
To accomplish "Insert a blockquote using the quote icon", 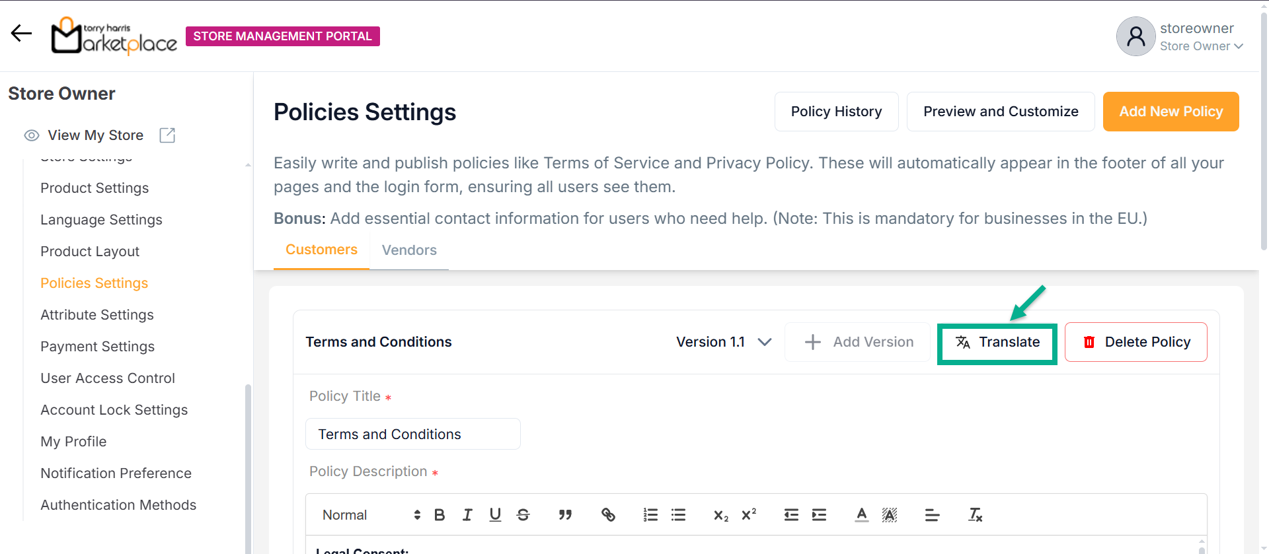I will click(565, 515).
